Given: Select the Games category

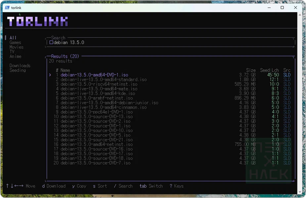Looking at the screenshot, I should 15,43.
